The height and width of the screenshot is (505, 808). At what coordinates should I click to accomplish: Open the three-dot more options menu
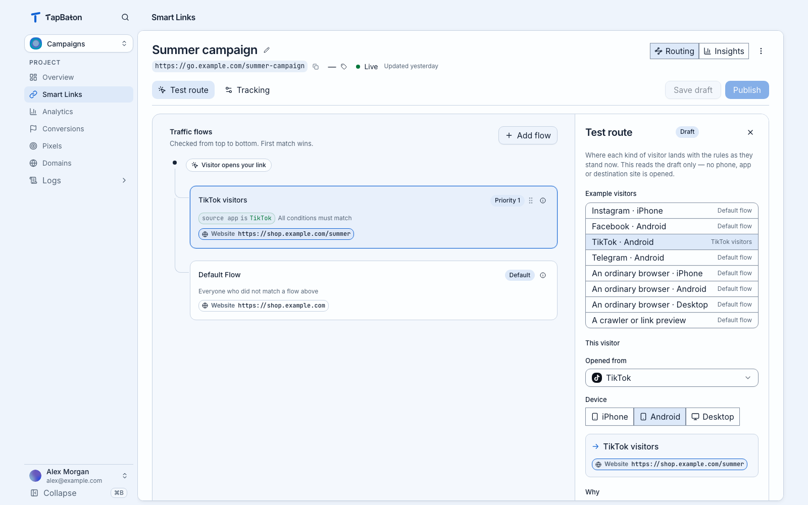tap(761, 51)
